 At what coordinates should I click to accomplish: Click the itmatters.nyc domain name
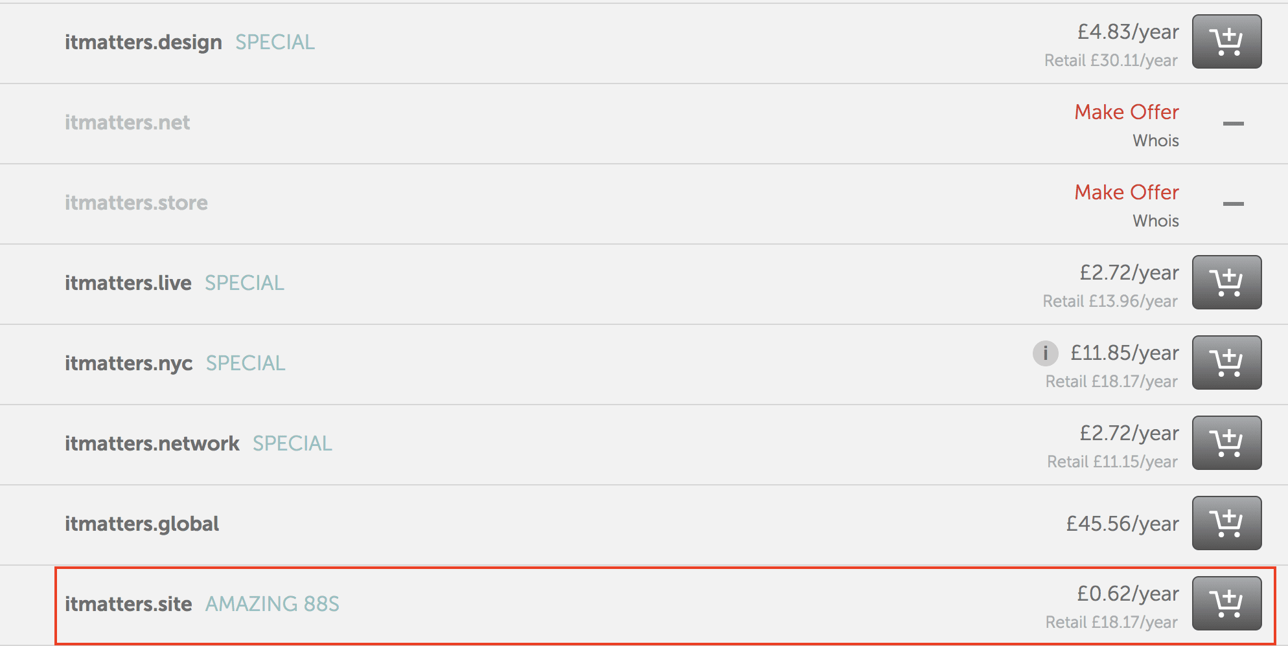[x=128, y=364]
